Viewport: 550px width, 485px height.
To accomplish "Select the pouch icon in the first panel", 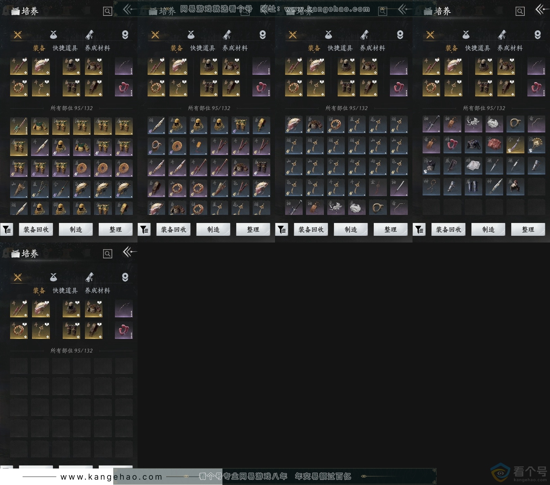I will [54, 35].
